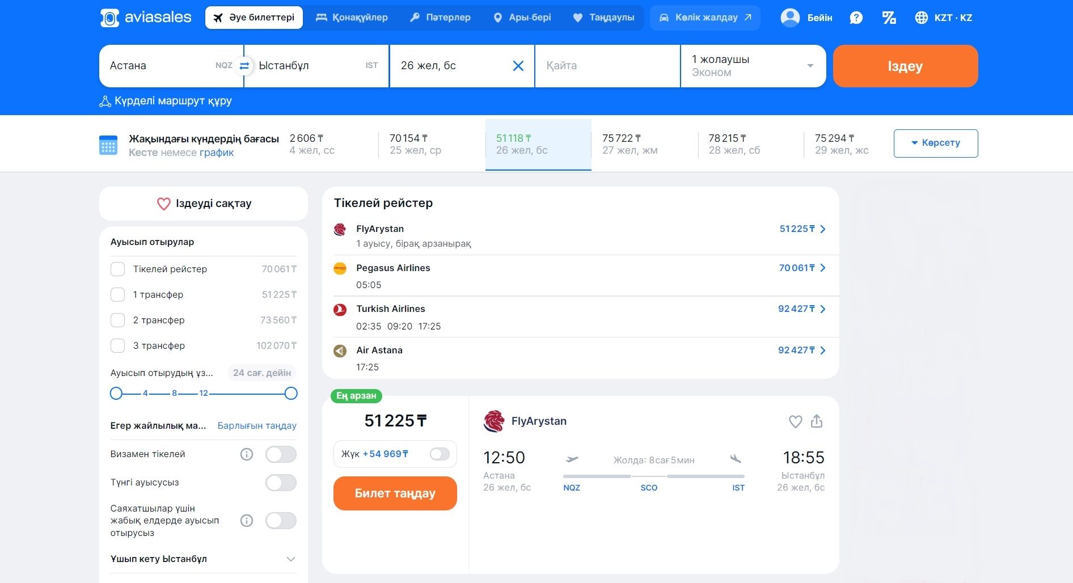
Task: Open the help question mark icon
Action: pos(856,18)
